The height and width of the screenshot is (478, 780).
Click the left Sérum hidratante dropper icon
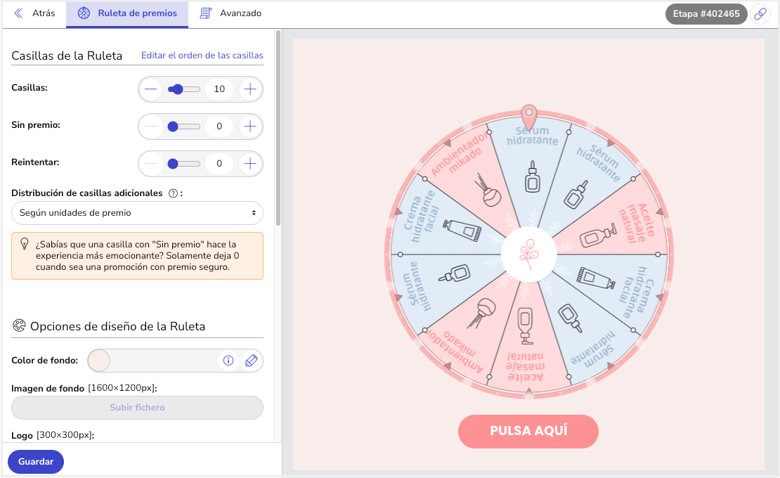455,273
